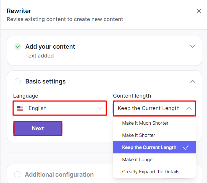Select Keep the Current Length option
The image size is (207, 183).
[149, 147]
